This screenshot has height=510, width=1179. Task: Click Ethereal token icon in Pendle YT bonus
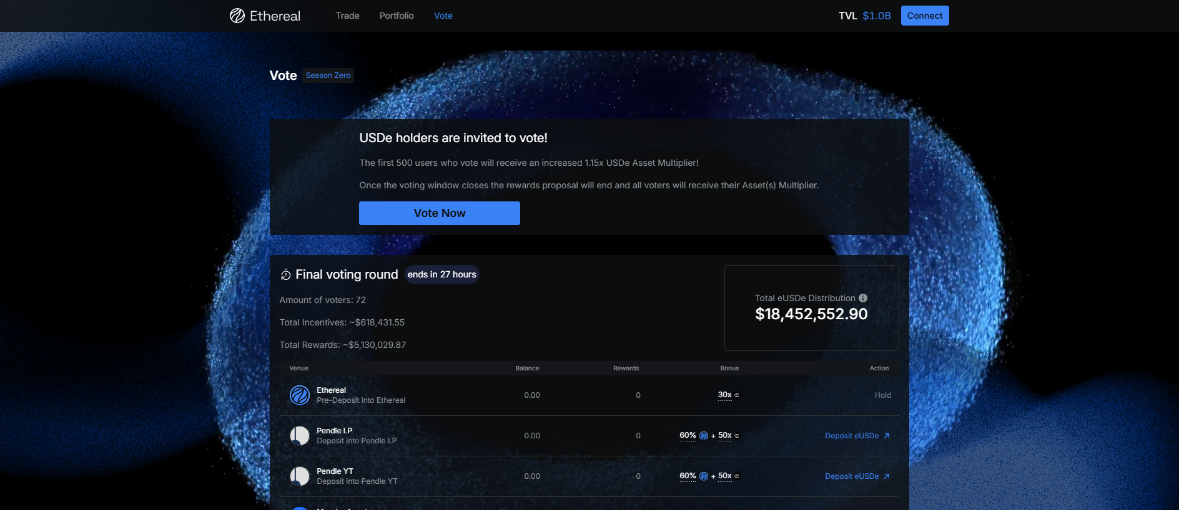(704, 476)
